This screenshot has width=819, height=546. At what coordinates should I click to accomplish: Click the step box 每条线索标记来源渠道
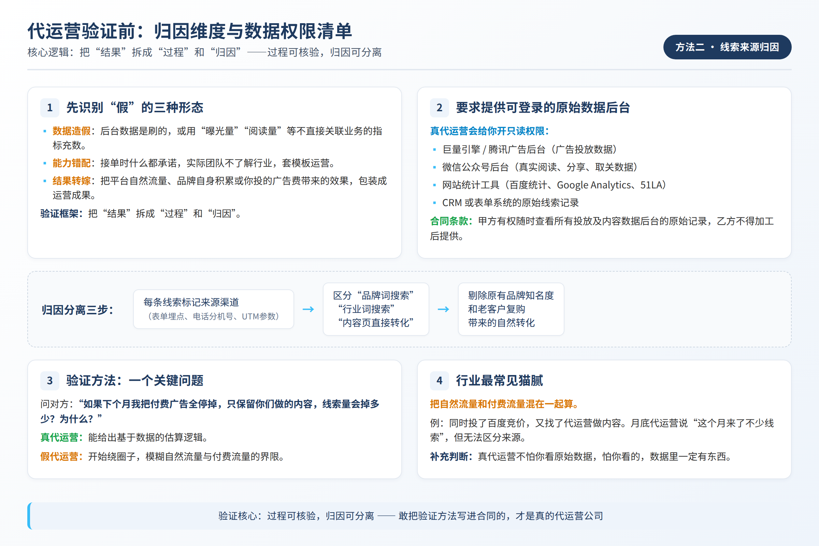click(214, 309)
